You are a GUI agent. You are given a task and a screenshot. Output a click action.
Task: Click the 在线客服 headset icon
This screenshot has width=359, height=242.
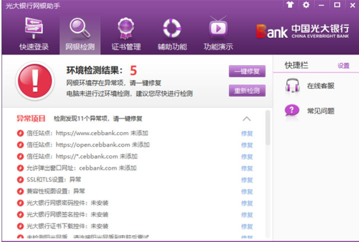tap(292, 86)
